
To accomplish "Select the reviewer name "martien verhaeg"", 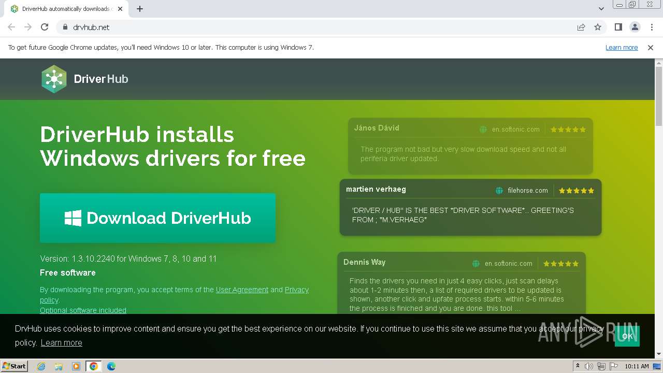I will [x=376, y=189].
